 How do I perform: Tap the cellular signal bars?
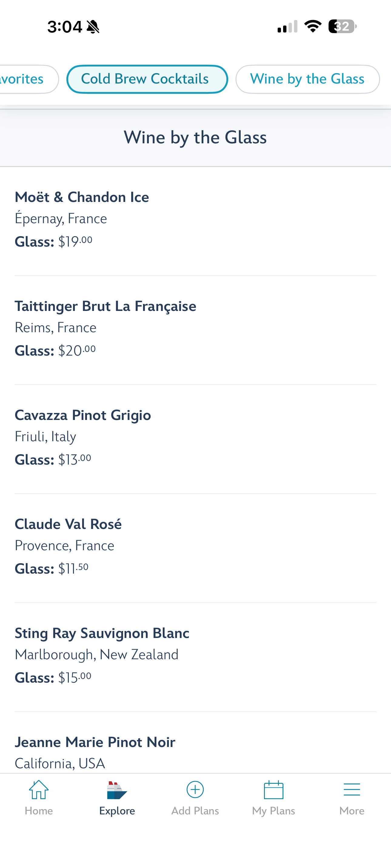tap(287, 27)
